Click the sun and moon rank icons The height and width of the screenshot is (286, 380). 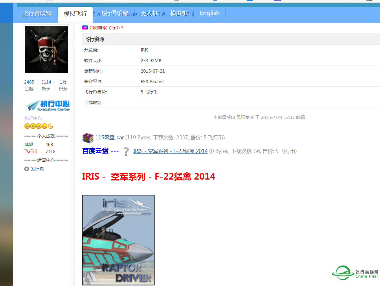coord(39,126)
